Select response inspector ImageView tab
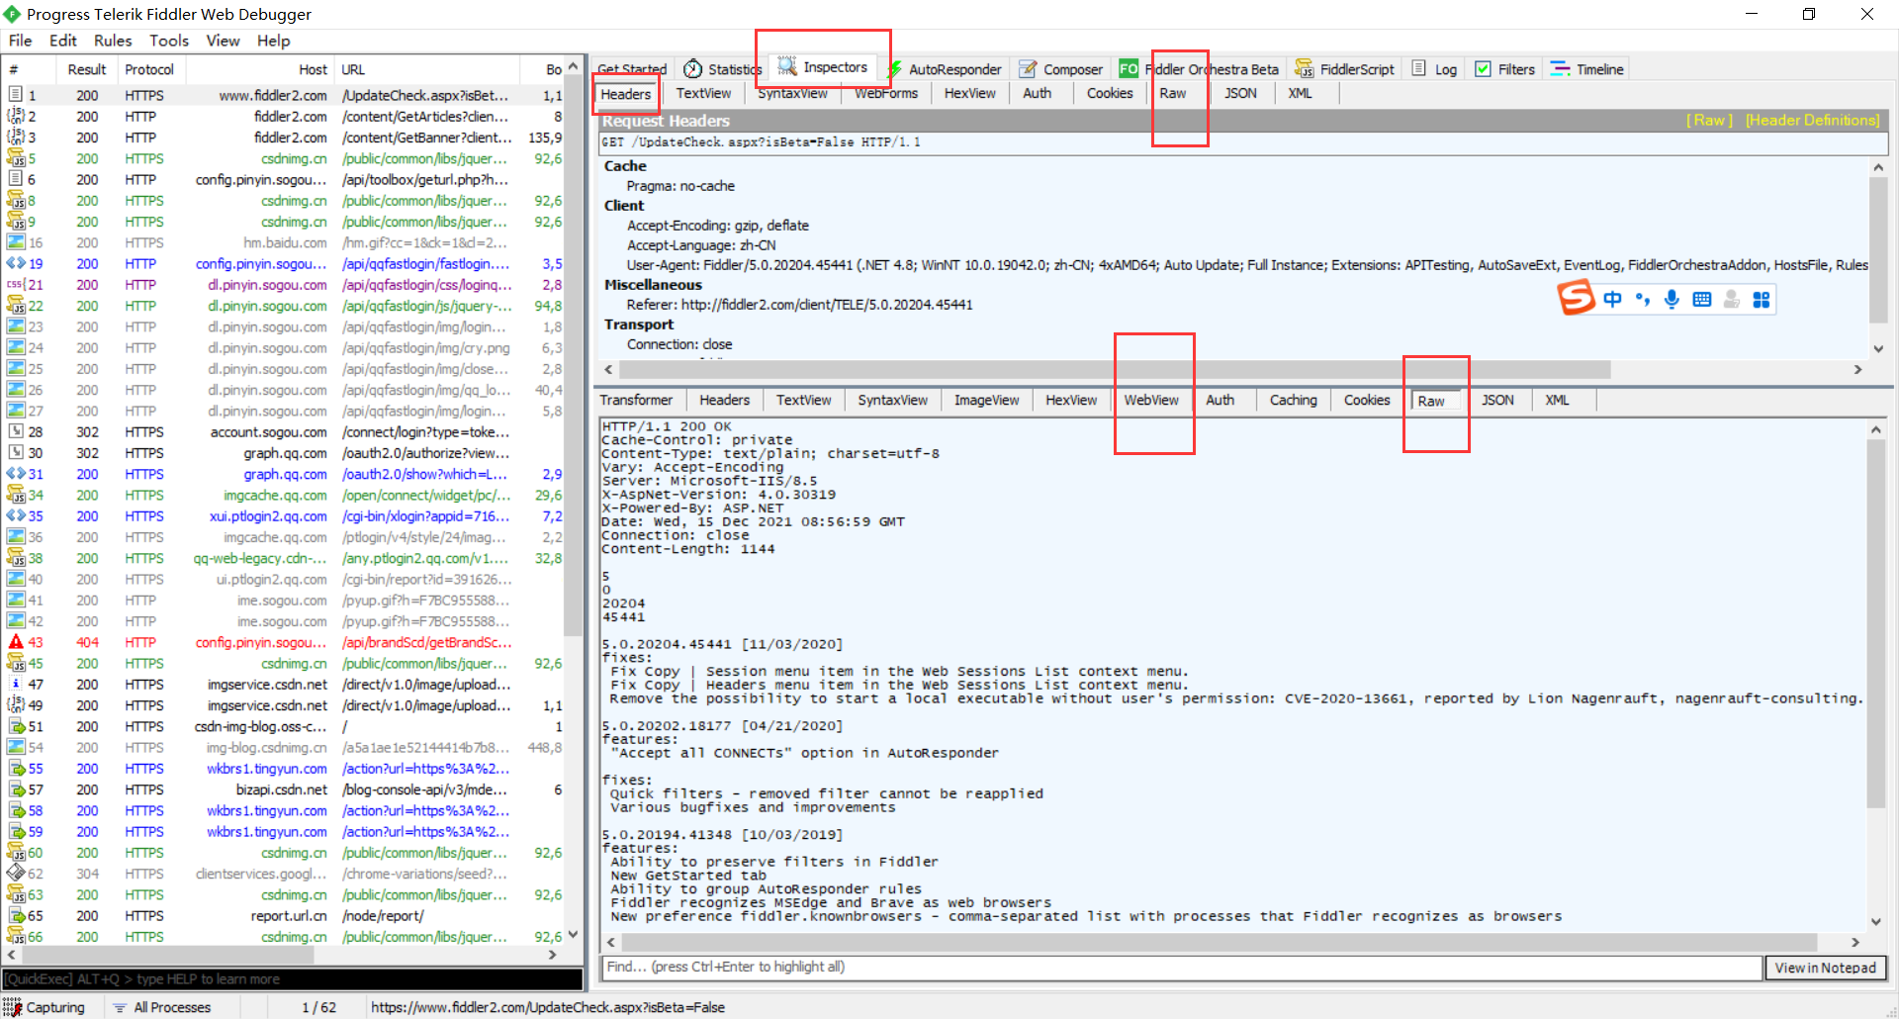1899x1019 pixels. [986, 400]
